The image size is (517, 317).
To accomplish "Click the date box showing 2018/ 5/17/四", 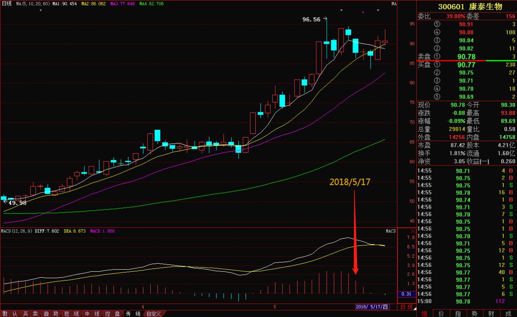I will point(372,307).
